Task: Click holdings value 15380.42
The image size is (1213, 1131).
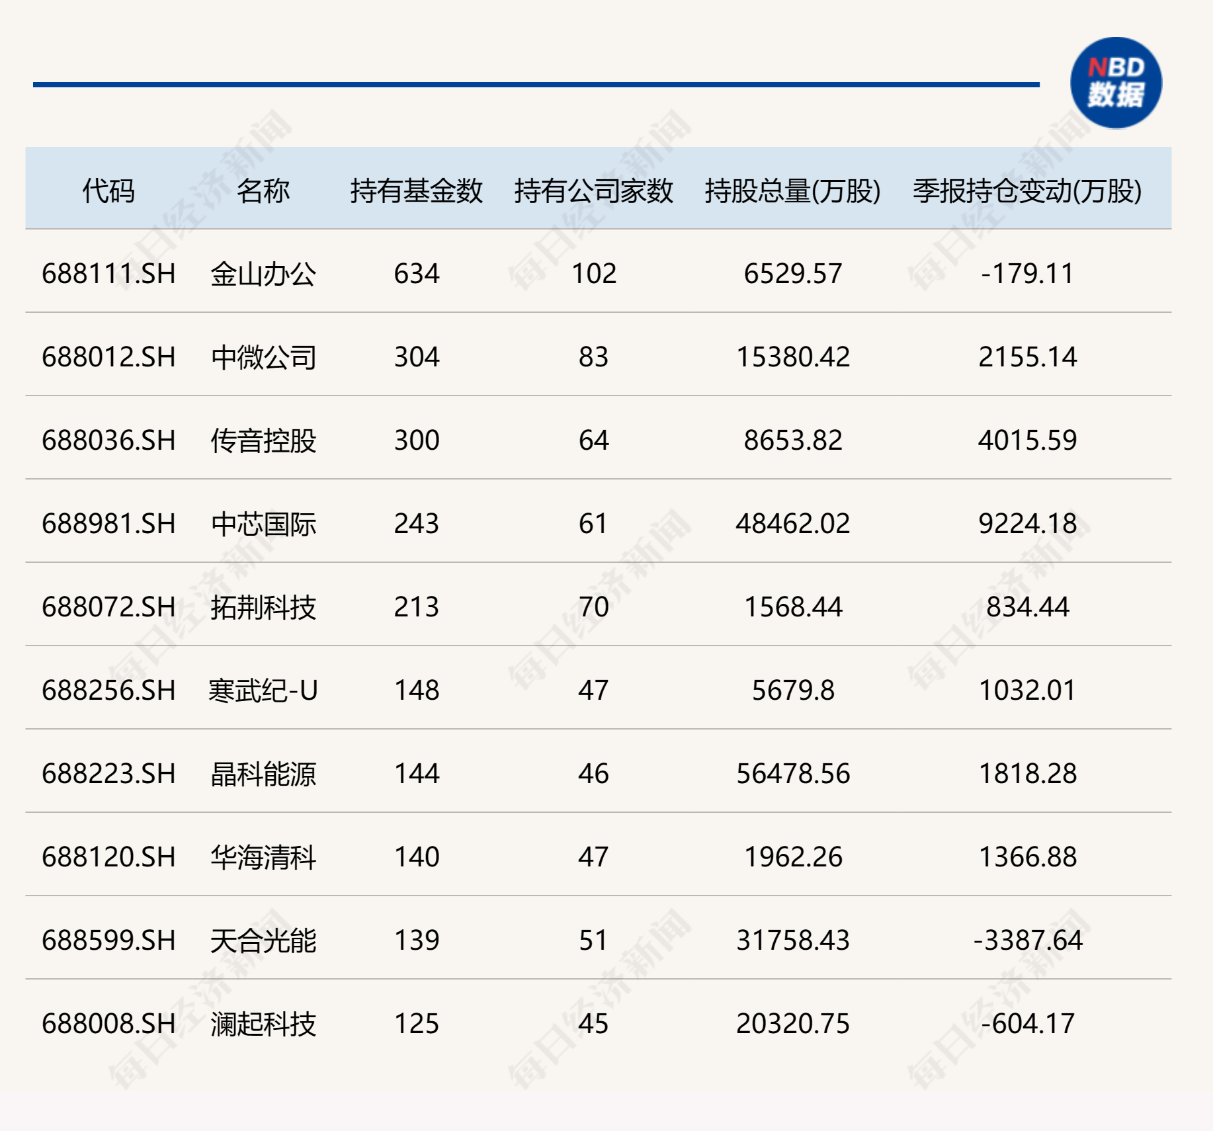Action: [793, 357]
